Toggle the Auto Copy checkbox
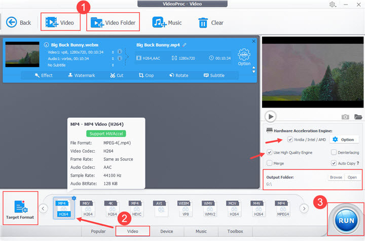365x241 pixels. [334, 163]
